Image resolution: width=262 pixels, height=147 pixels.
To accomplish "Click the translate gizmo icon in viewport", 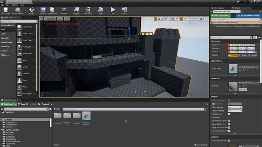I will pyautogui.click(x=156, y=19).
